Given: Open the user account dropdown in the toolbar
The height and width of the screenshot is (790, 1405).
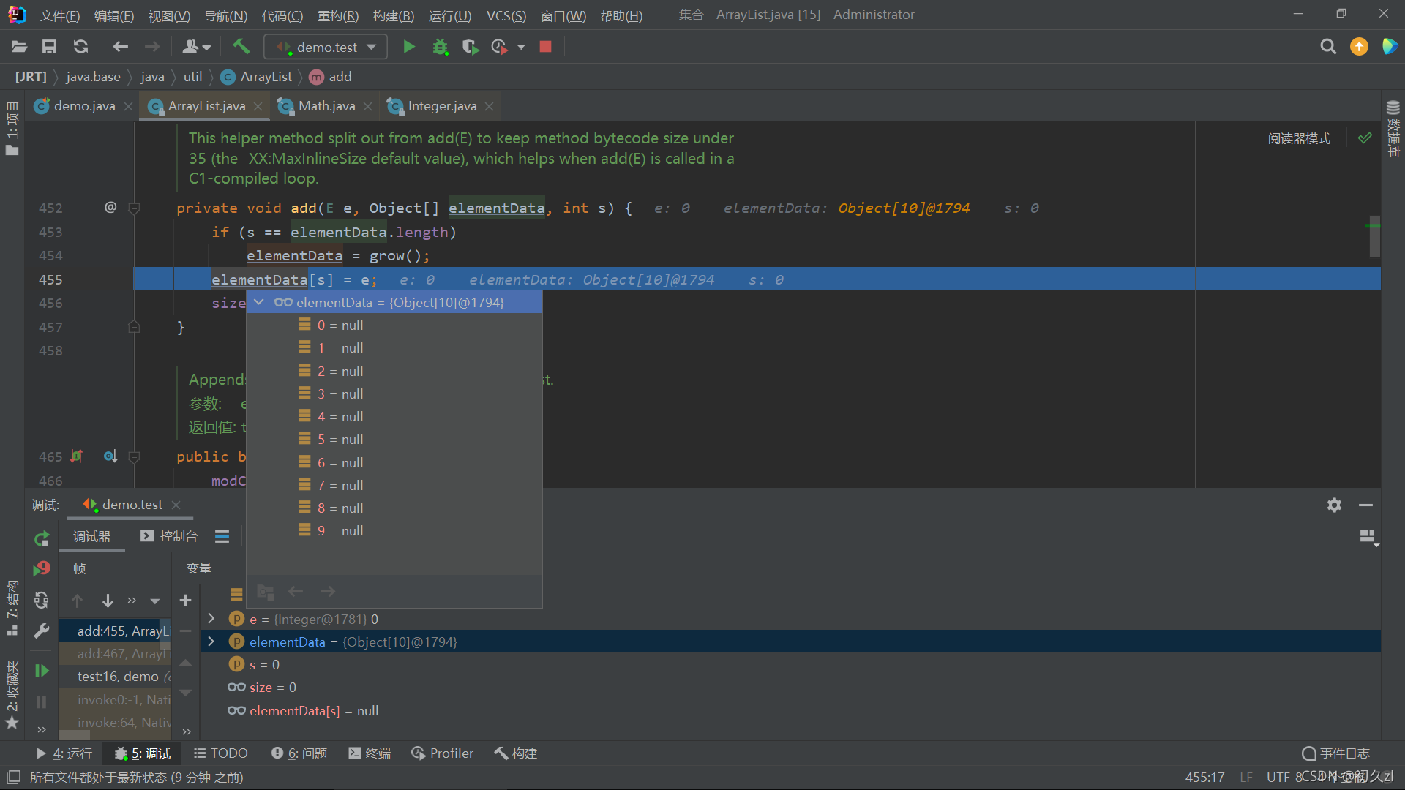Looking at the screenshot, I should point(196,47).
